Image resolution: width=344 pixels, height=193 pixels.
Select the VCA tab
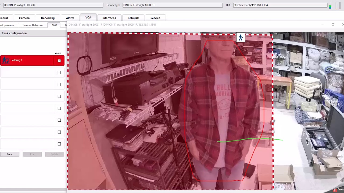pos(88,17)
